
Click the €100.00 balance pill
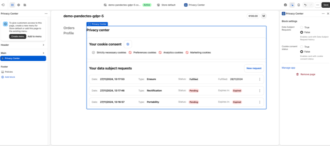point(253,16)
